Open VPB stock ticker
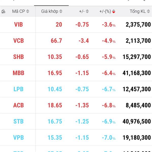Viewport: 152px width, 152px height. point(18,138)
